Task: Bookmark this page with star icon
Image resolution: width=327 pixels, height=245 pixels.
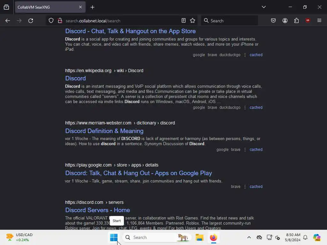Action: 193,20
